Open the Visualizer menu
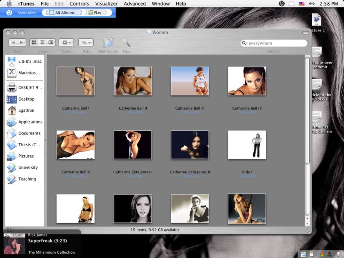Screen dimensions: 344x258 coord(106,3)
